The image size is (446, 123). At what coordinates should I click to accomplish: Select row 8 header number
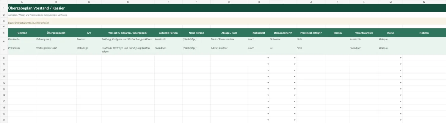pos(4,58)
